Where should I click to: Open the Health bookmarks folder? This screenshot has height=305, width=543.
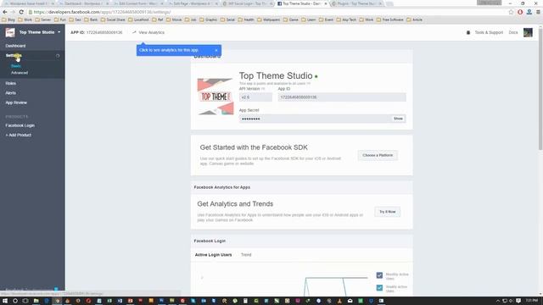pos(246,20)
